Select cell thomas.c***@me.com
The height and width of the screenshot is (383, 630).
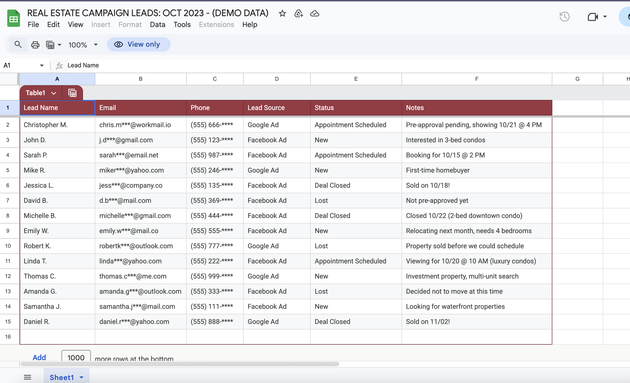point(141,276)
